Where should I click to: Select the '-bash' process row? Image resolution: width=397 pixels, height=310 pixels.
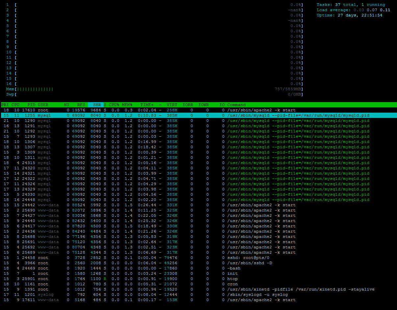[x=198, y=268]
